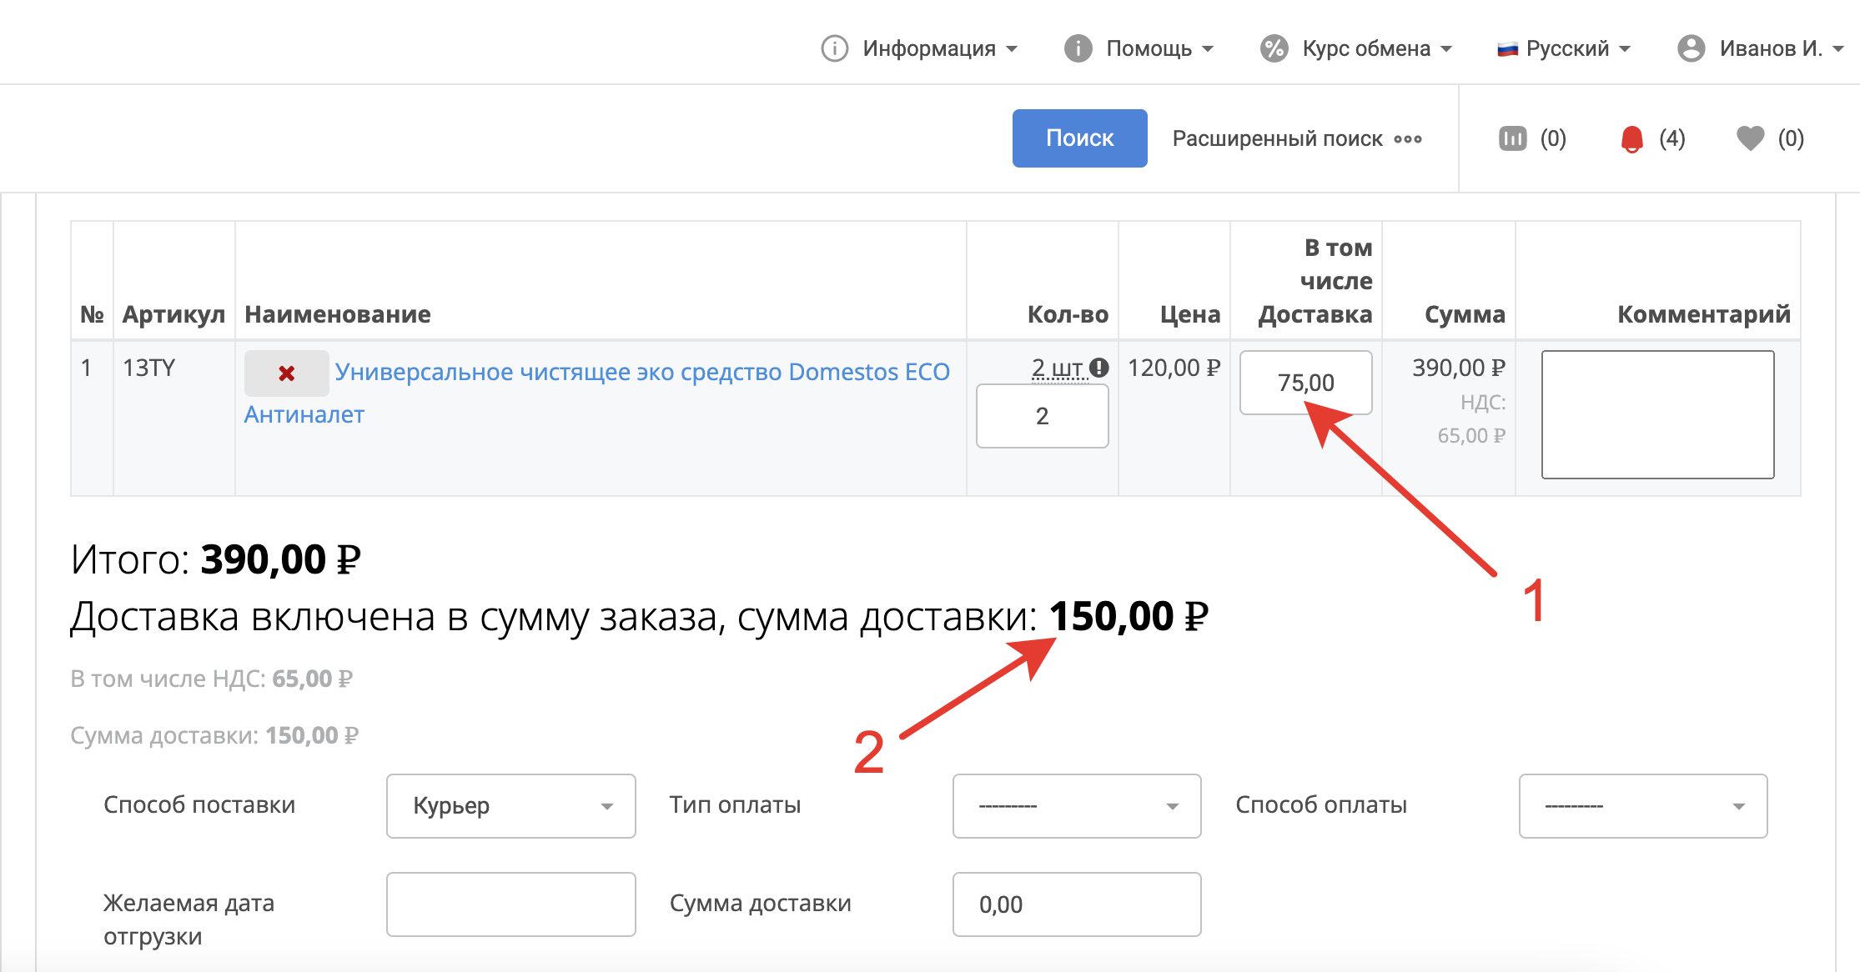Open Способ поставки Курьер dropdown
The width and height of the screenshot is (1860, 972).
click(x=510, y=805)
